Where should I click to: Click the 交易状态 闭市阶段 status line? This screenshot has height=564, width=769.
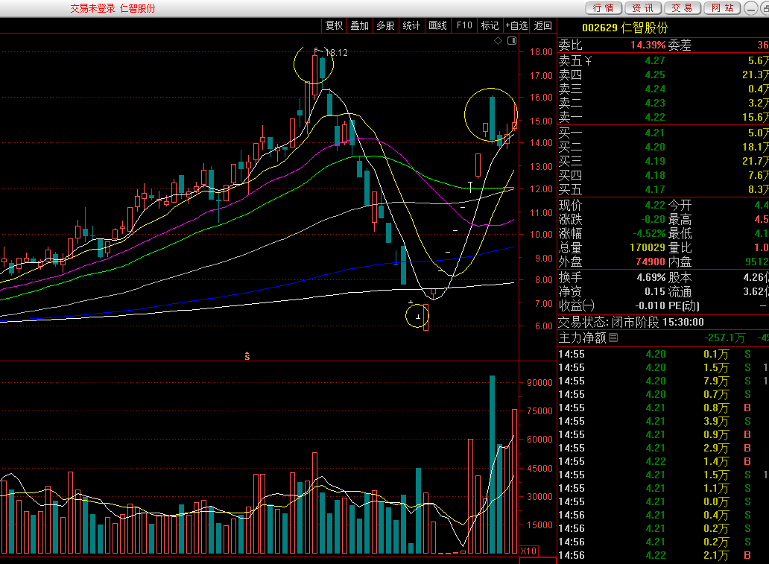tap(631, 322)
